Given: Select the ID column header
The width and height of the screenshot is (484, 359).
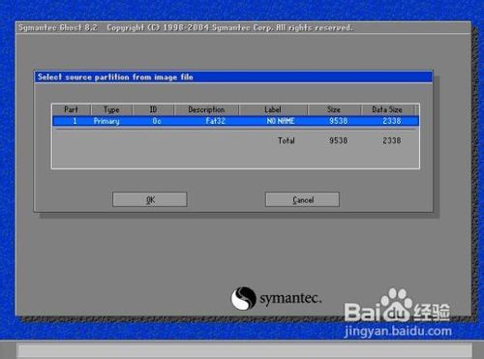Looking at the screenshot, I should pyautogui.click(x=153, y=109).
